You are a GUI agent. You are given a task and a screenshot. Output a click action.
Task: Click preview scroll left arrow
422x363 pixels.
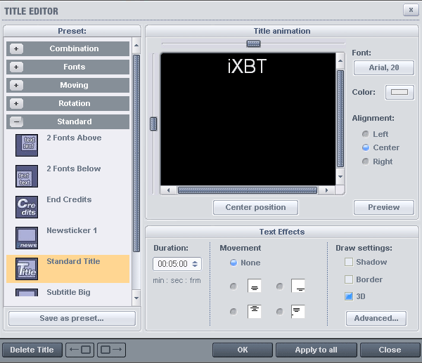click(169, 190)
